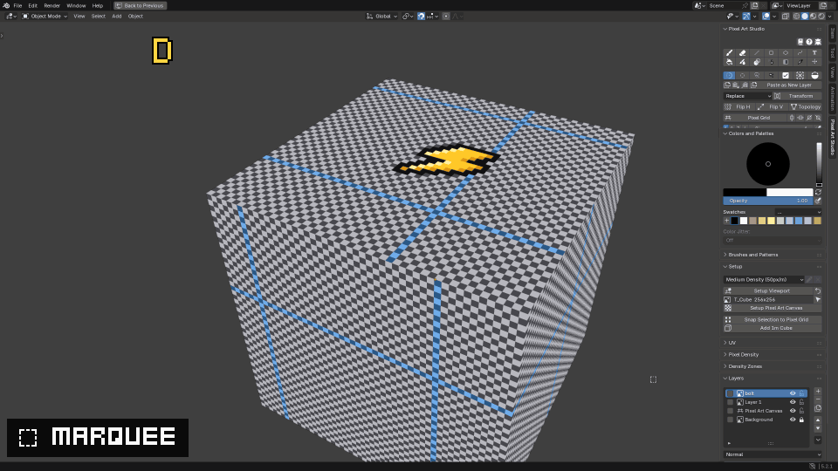
Task: Pick the white color swatch
Action: (744, 221)
